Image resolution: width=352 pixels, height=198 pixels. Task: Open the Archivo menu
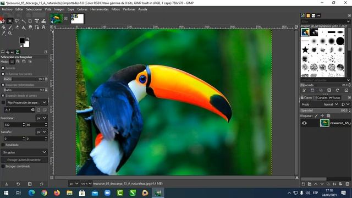coord(7,9)
